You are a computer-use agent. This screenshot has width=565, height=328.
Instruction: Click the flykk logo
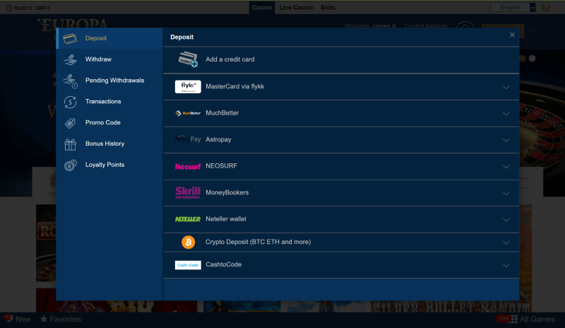(x=188, y=87)
